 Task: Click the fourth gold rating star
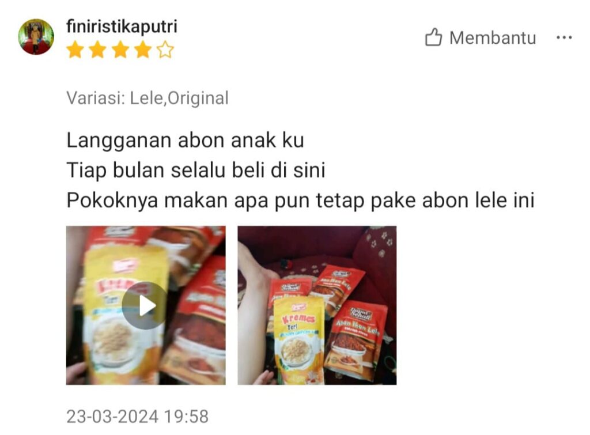(x=143, y=50)
